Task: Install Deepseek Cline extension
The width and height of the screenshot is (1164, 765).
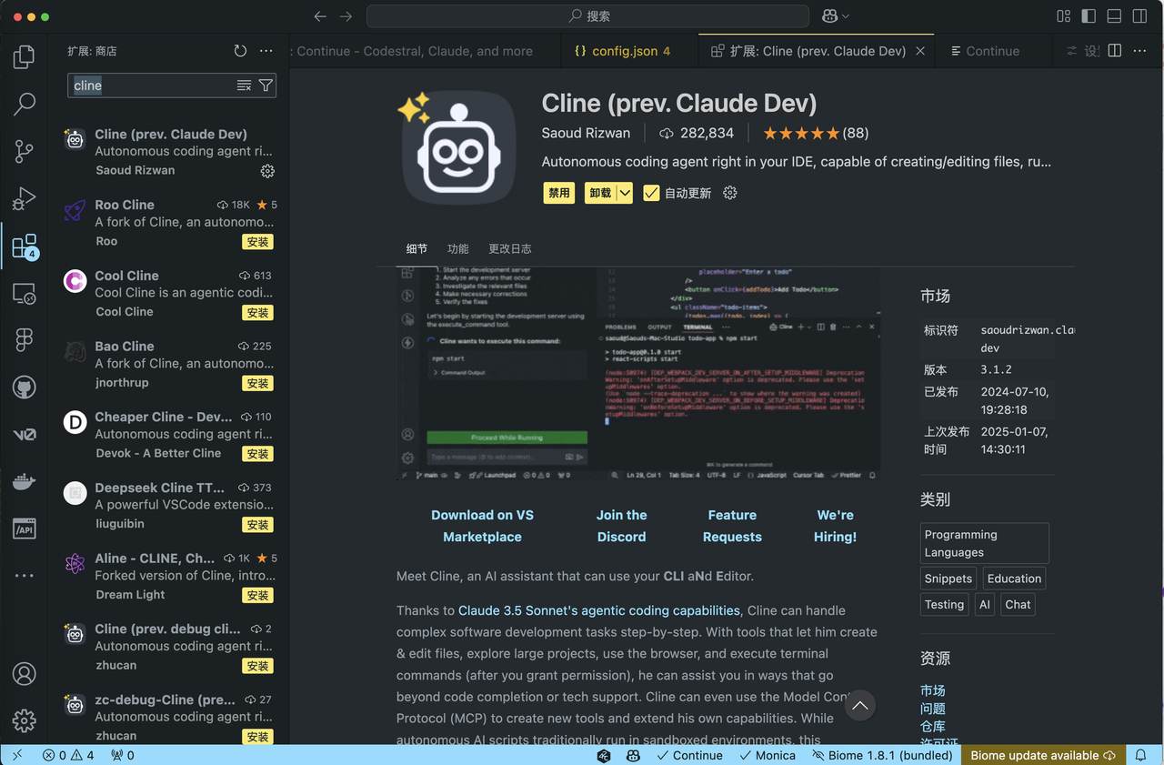Action: coord(258,525)
